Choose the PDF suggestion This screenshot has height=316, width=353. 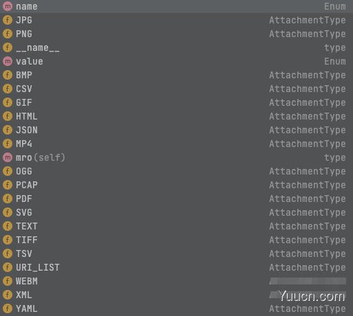click(x=176, y=199)
